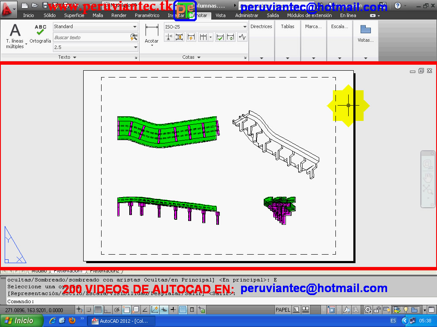Click the find text magnifier icon
The width and height of the screenshot is (437, 327).
tap(134, 37)
